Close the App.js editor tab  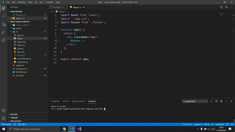tap(84, 7)
